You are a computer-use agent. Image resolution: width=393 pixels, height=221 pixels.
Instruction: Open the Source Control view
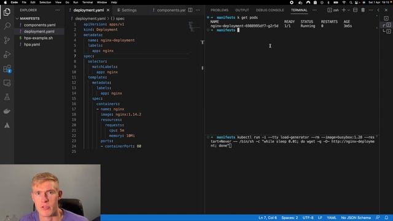pyautogui.click(x=7, y=40)
